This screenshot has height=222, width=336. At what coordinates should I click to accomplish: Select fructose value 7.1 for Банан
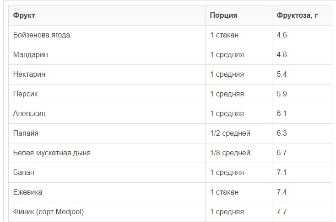(x=282, y=173)
